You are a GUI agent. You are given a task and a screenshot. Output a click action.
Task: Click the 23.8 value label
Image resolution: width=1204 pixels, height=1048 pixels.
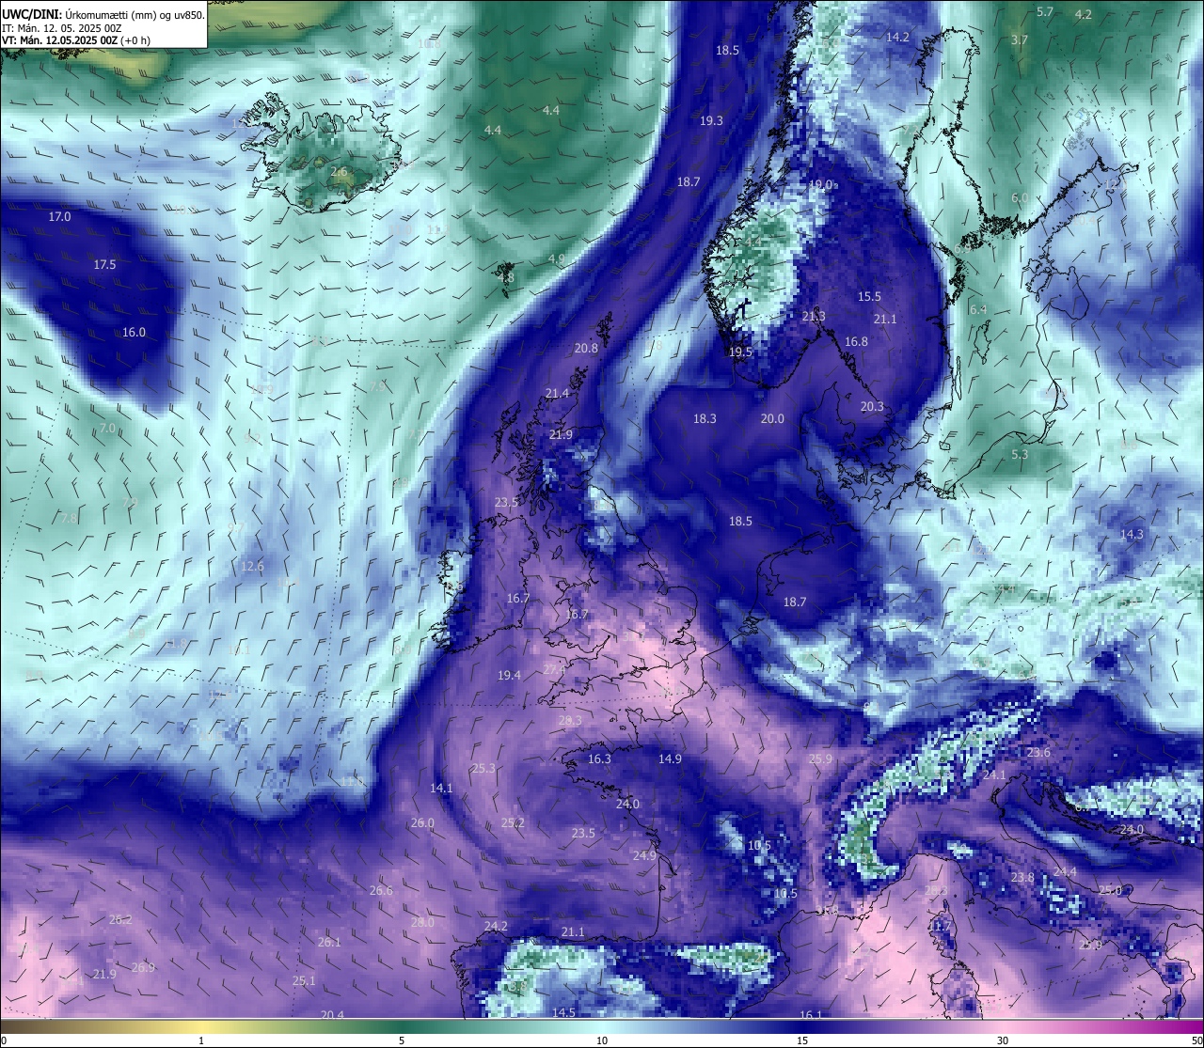(1022, 878)
